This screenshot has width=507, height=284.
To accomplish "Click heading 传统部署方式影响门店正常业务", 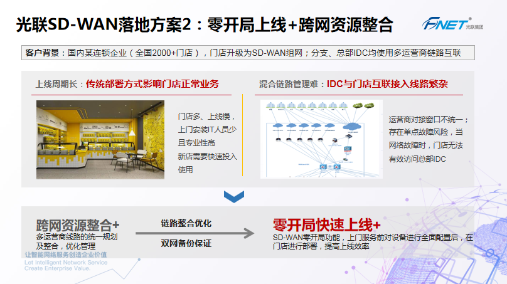I will point(152,84).
